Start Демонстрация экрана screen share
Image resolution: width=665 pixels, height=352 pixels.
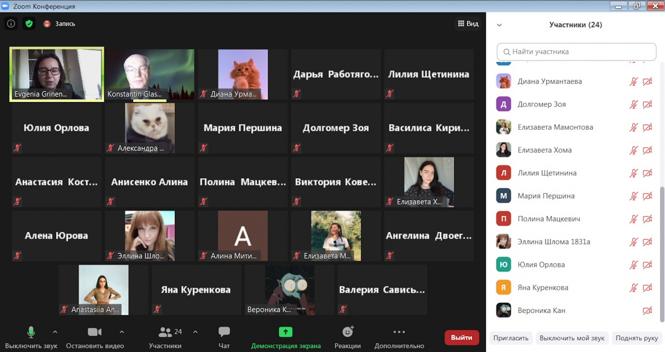(286, 337)
